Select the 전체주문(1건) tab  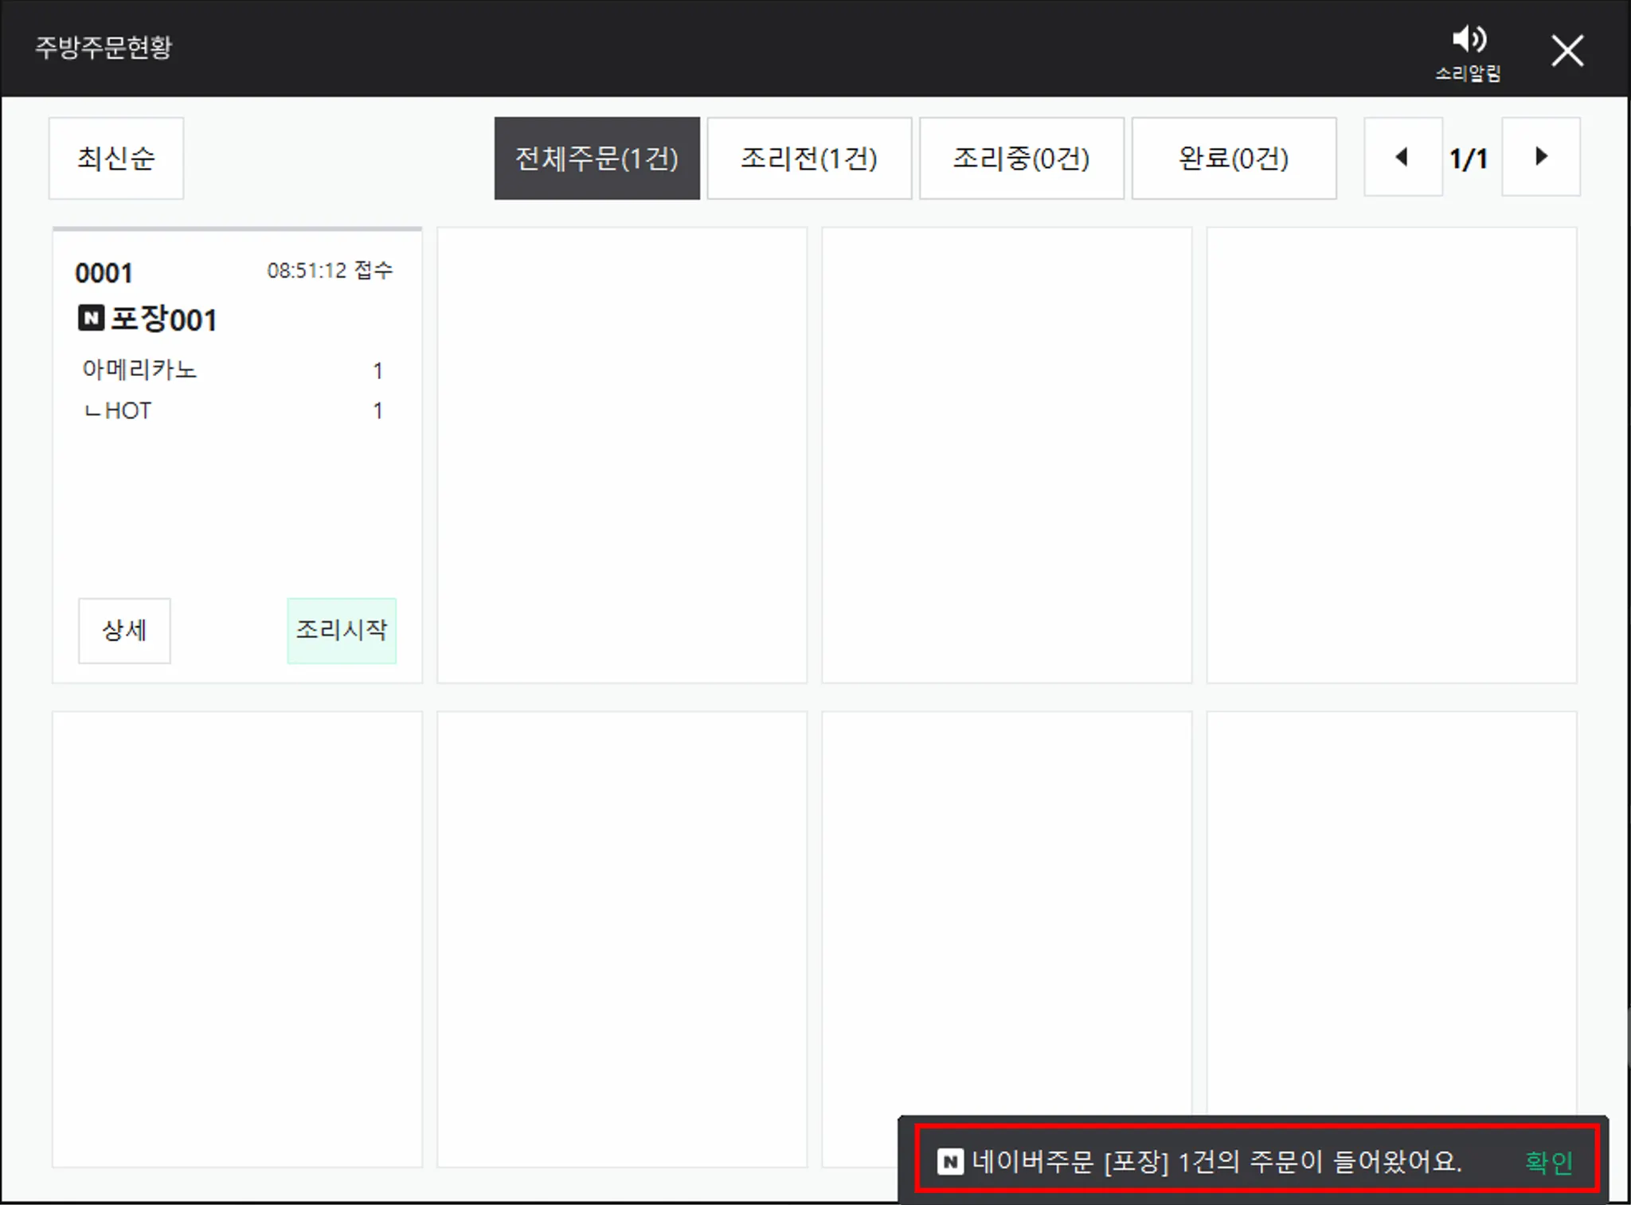[596, 158]
